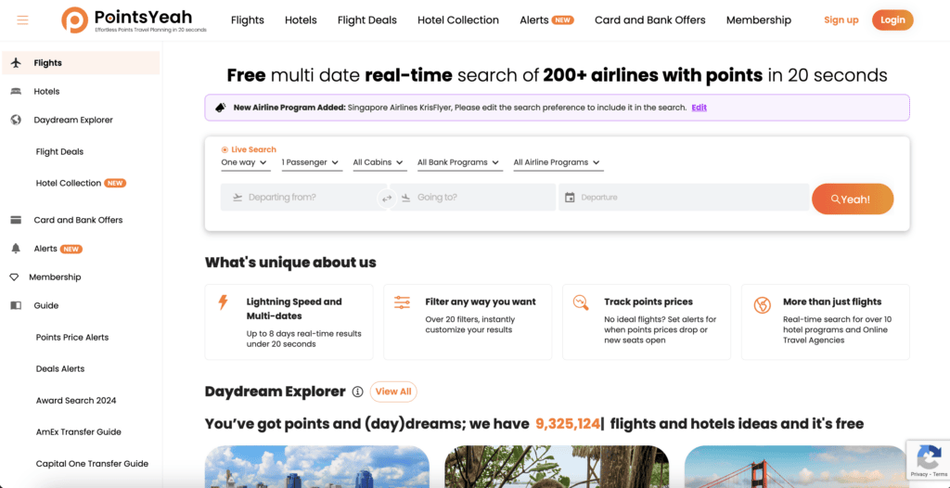Viewport: 950px width, 488px height.
Task: Select Card and Bank Offers top menu
Action: 649,20
